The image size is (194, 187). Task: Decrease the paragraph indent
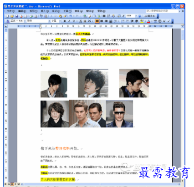click(132, 21)
